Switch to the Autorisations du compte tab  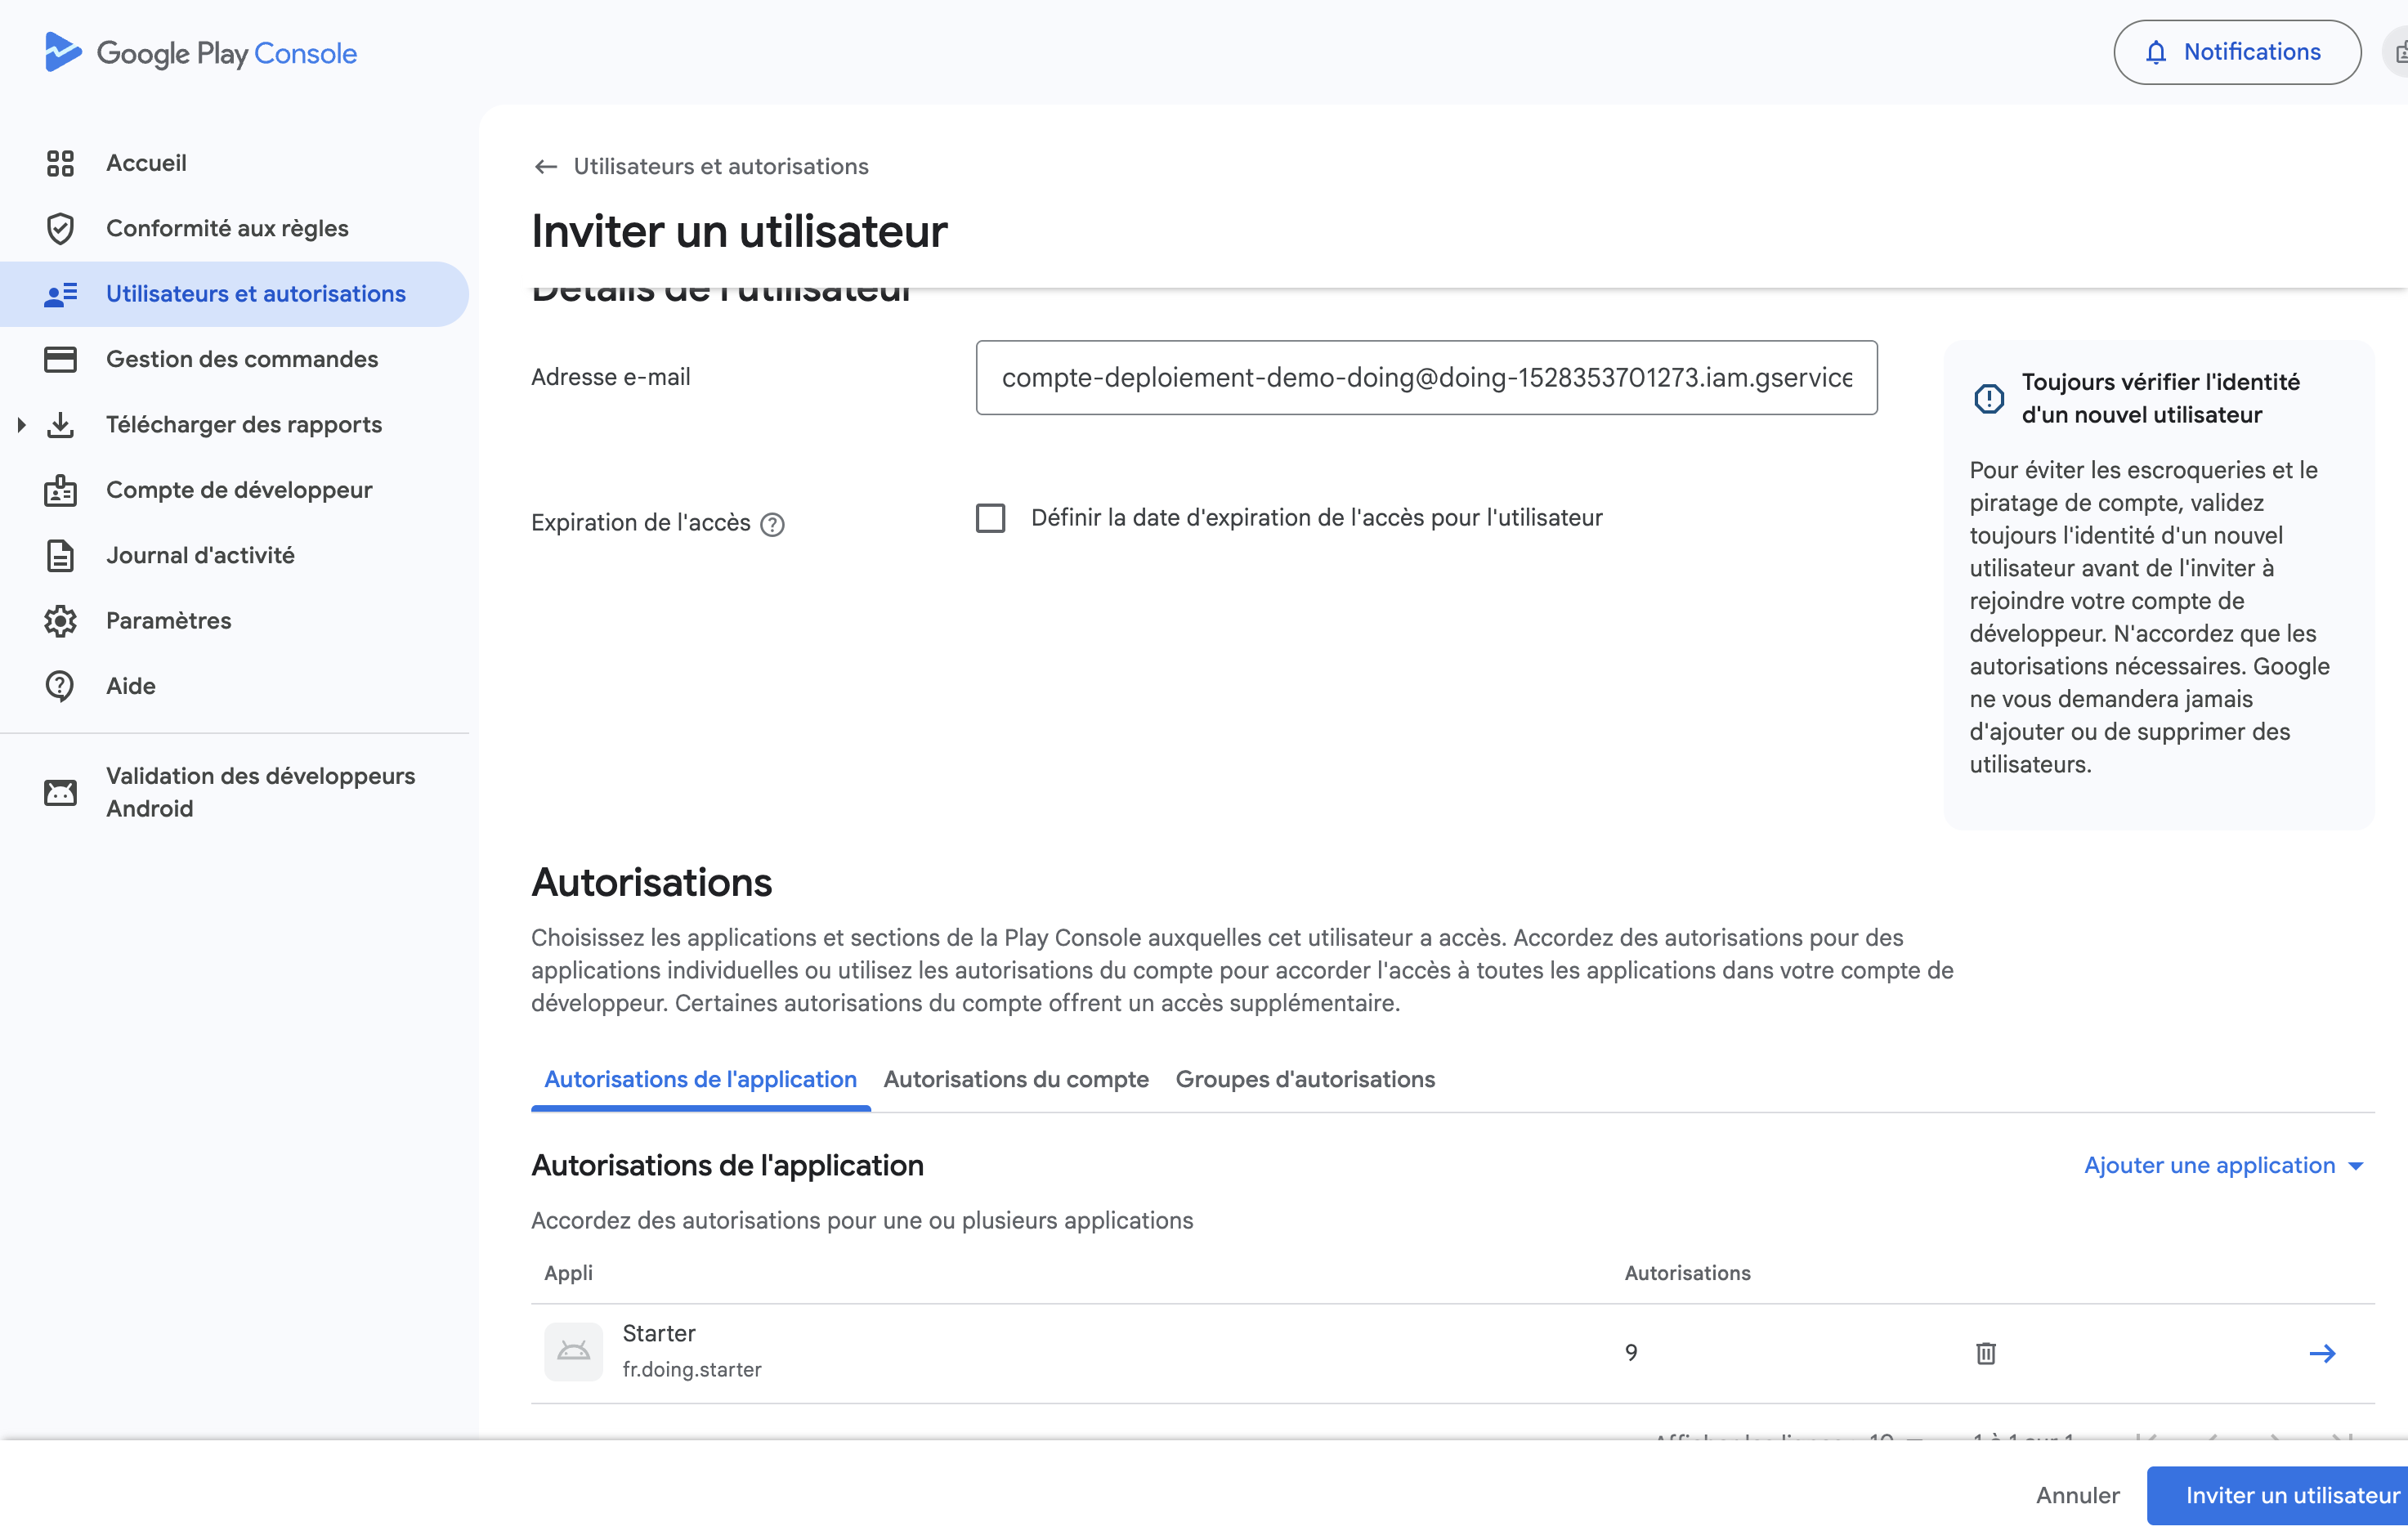click(x=1016, y=1080)
